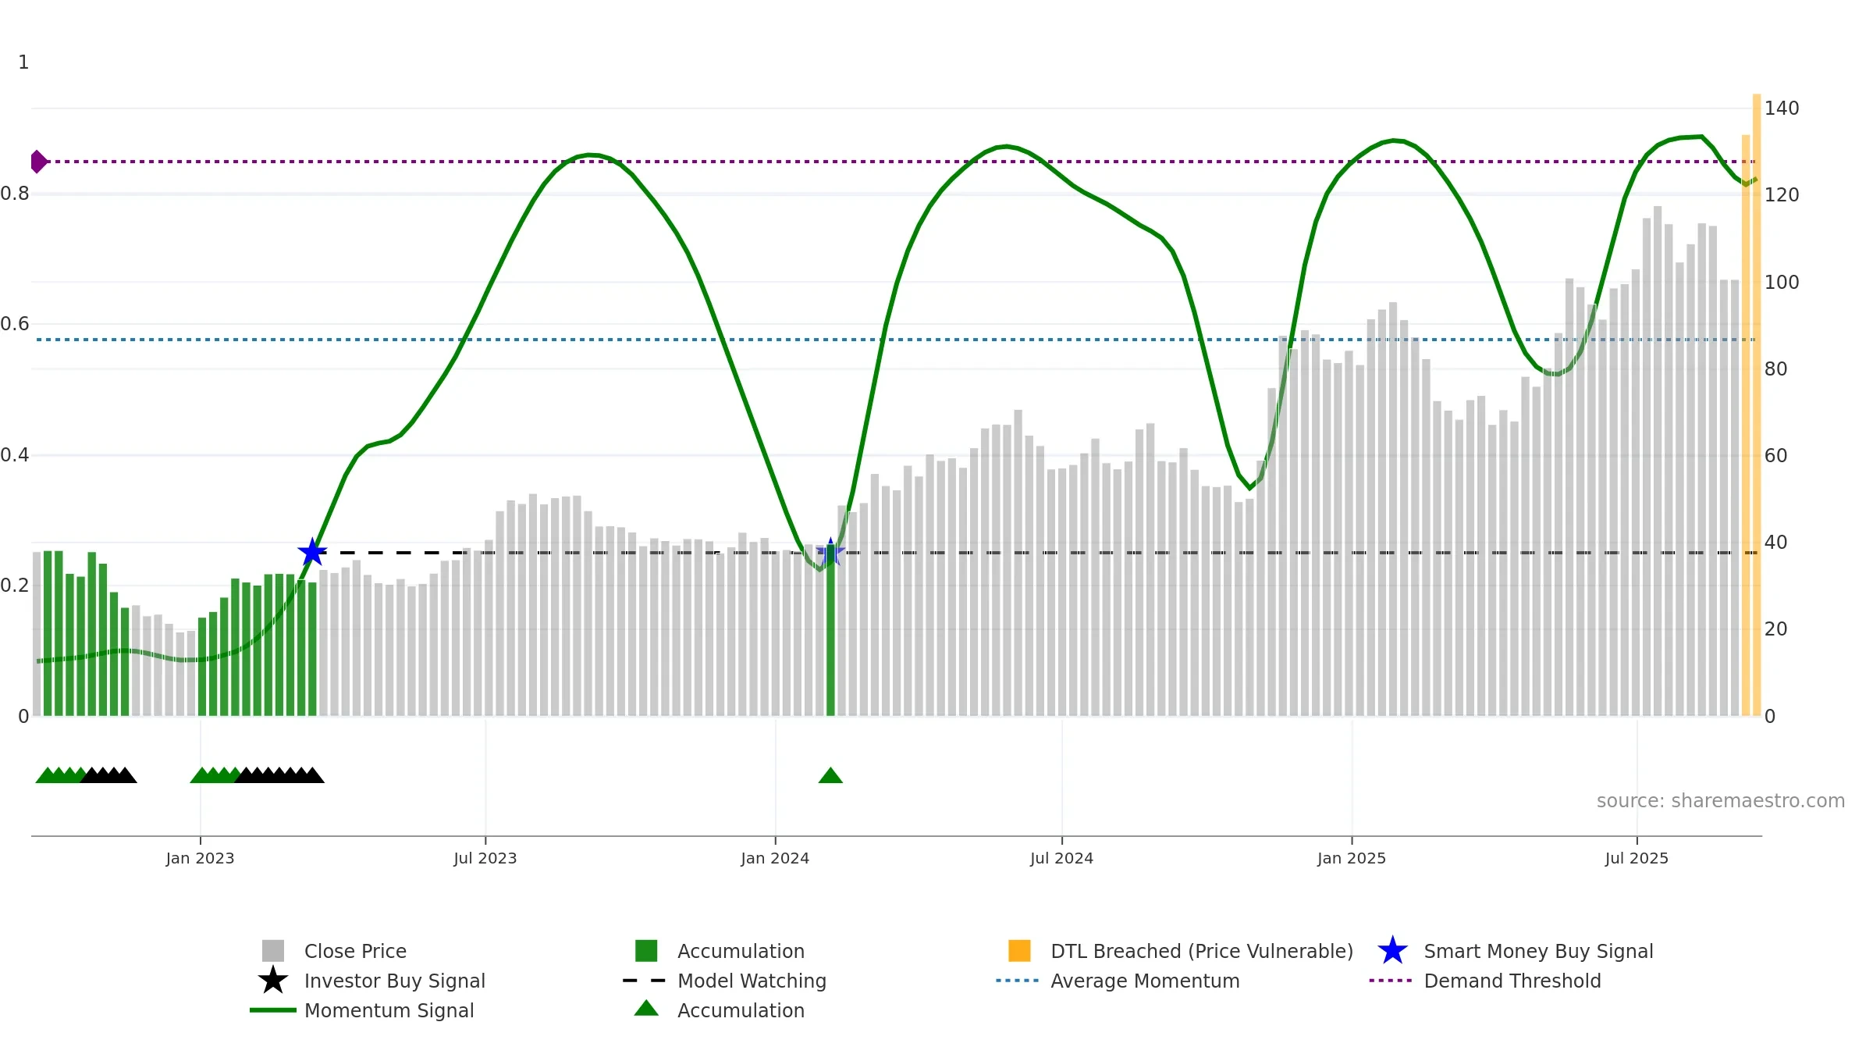Click the gray Close Price legend swatch
Viewport: 1873px width, 1054px height.
pos(273,951)
